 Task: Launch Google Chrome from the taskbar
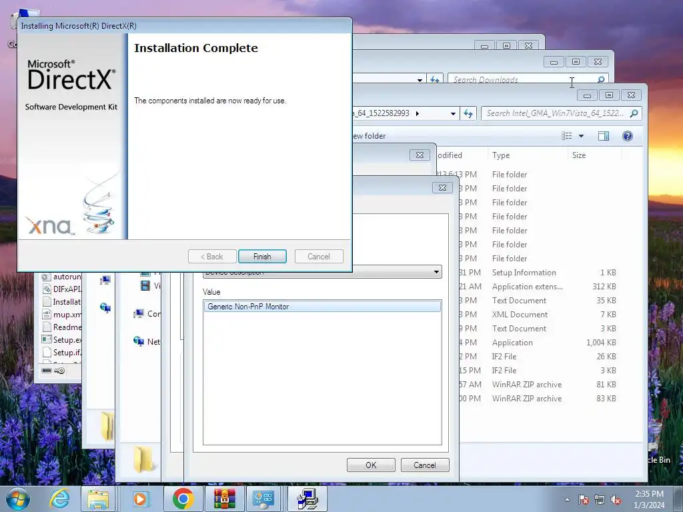[183, 499]
